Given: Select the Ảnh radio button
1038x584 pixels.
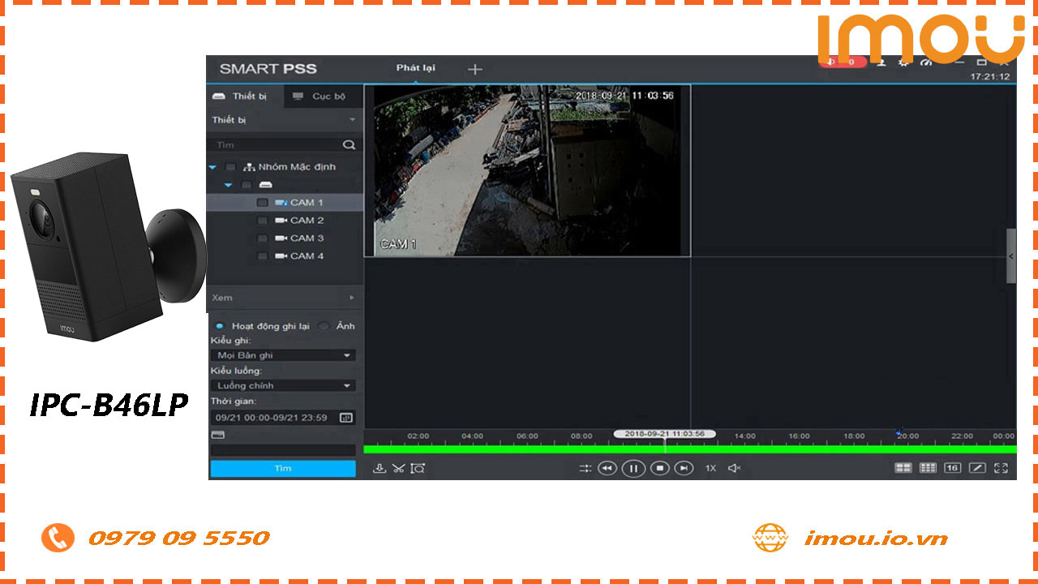Looking at the screenshot, I should tap(324, 326).
